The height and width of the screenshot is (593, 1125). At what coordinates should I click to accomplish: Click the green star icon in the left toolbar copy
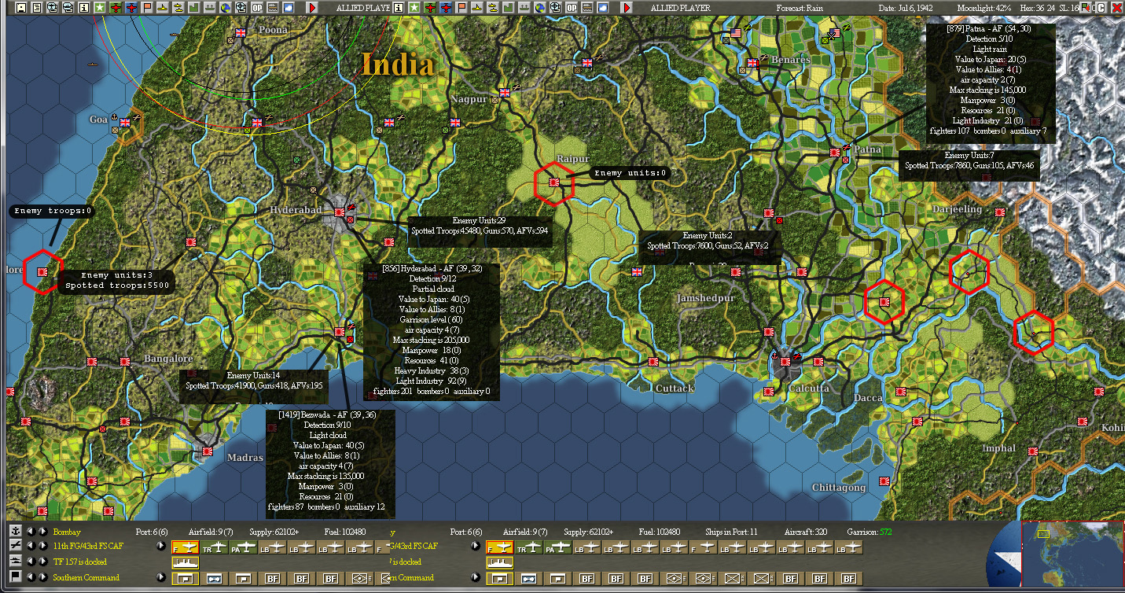tap(101, 7)
